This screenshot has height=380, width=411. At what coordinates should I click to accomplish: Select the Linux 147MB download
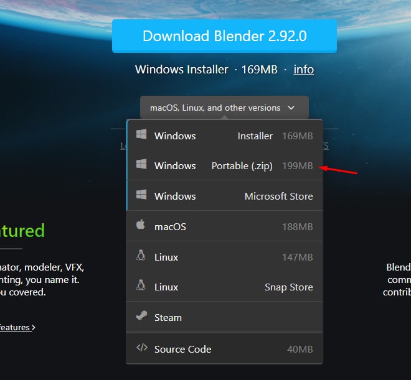tap(224, 257)
